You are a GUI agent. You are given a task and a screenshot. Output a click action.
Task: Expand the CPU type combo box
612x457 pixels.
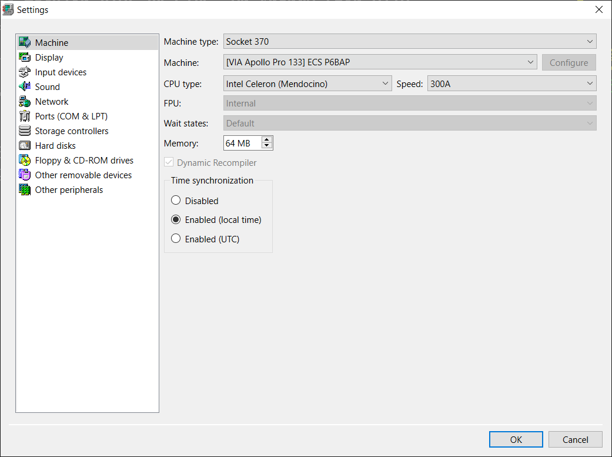click(307, 84)
